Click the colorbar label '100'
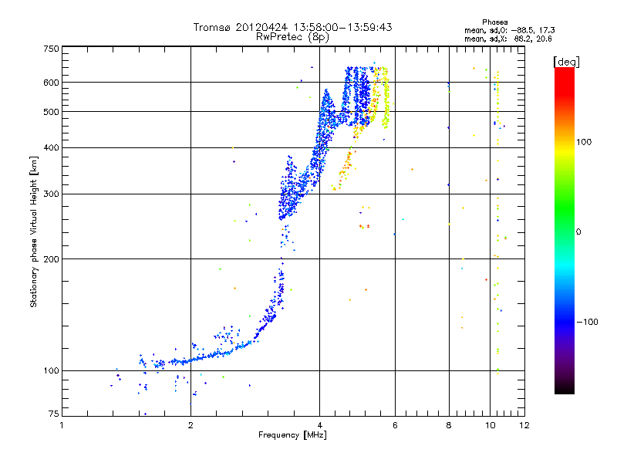The width and height of the screenshot is (617, 463). pyautogui.click(x=584, y=142)
